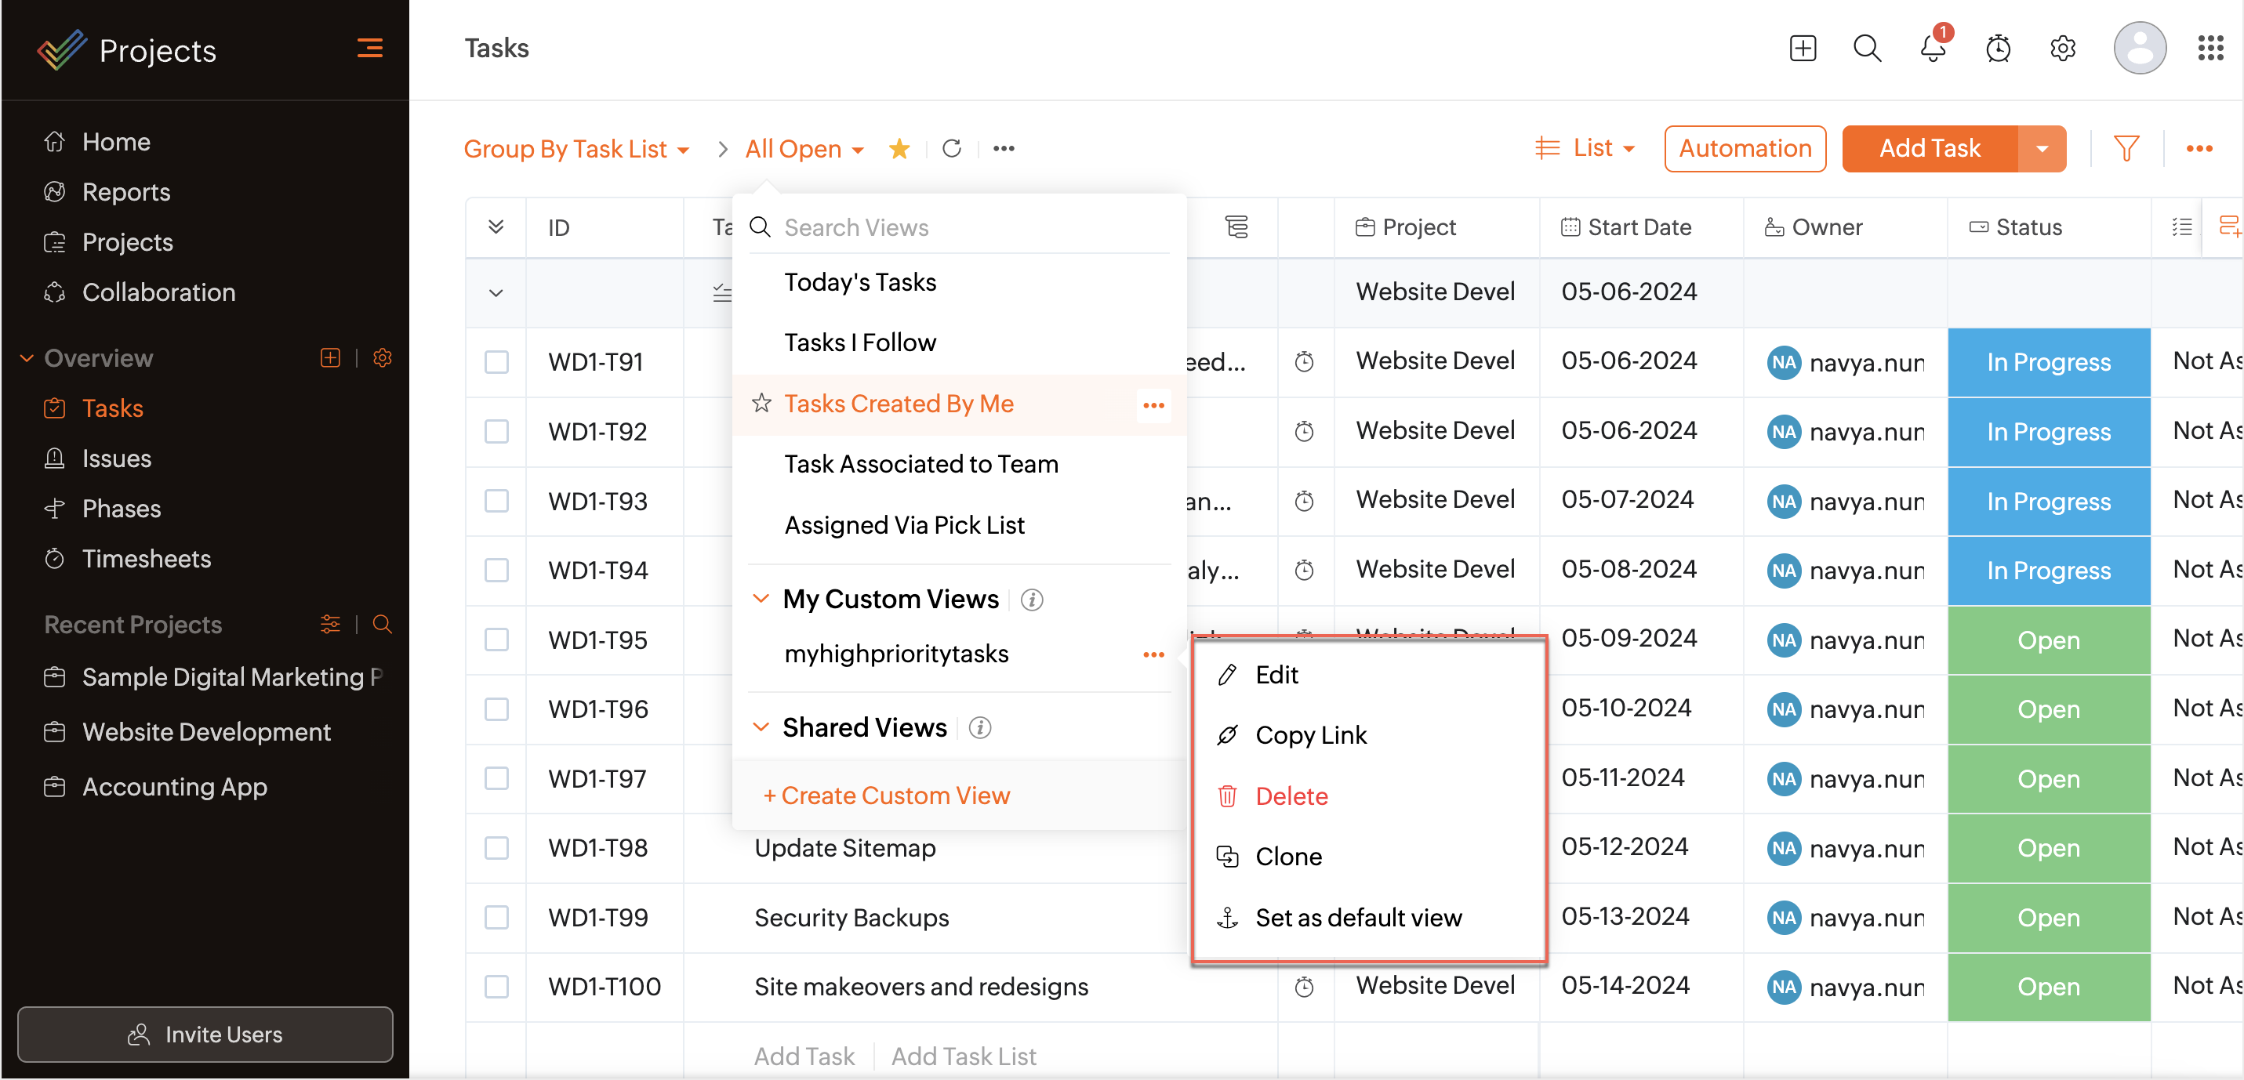
Task: Open the apps grid icon
Action: 2210,49
